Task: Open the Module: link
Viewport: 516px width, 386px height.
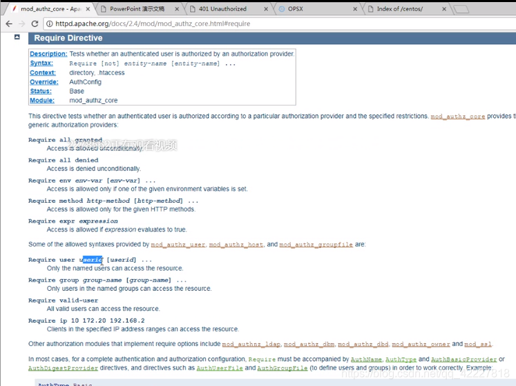Action: pos(42,100)
